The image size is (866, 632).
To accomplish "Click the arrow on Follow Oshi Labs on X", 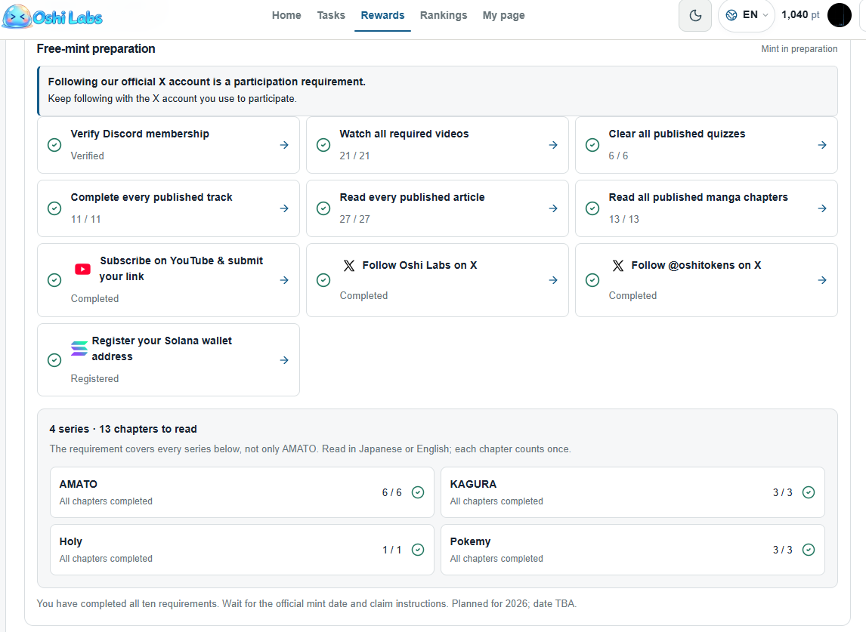I will click(x=553, y=280).
